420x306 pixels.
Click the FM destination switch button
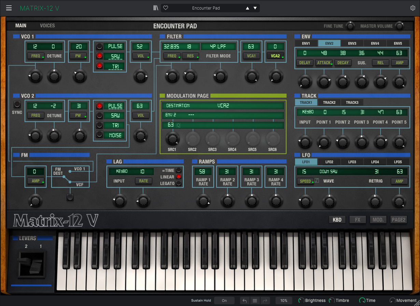point(70,197)
